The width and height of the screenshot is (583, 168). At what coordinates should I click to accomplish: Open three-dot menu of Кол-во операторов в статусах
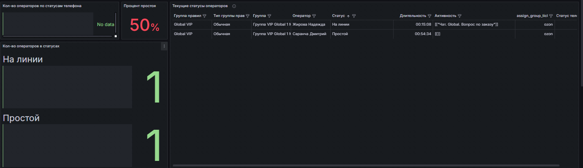[165, 46]
